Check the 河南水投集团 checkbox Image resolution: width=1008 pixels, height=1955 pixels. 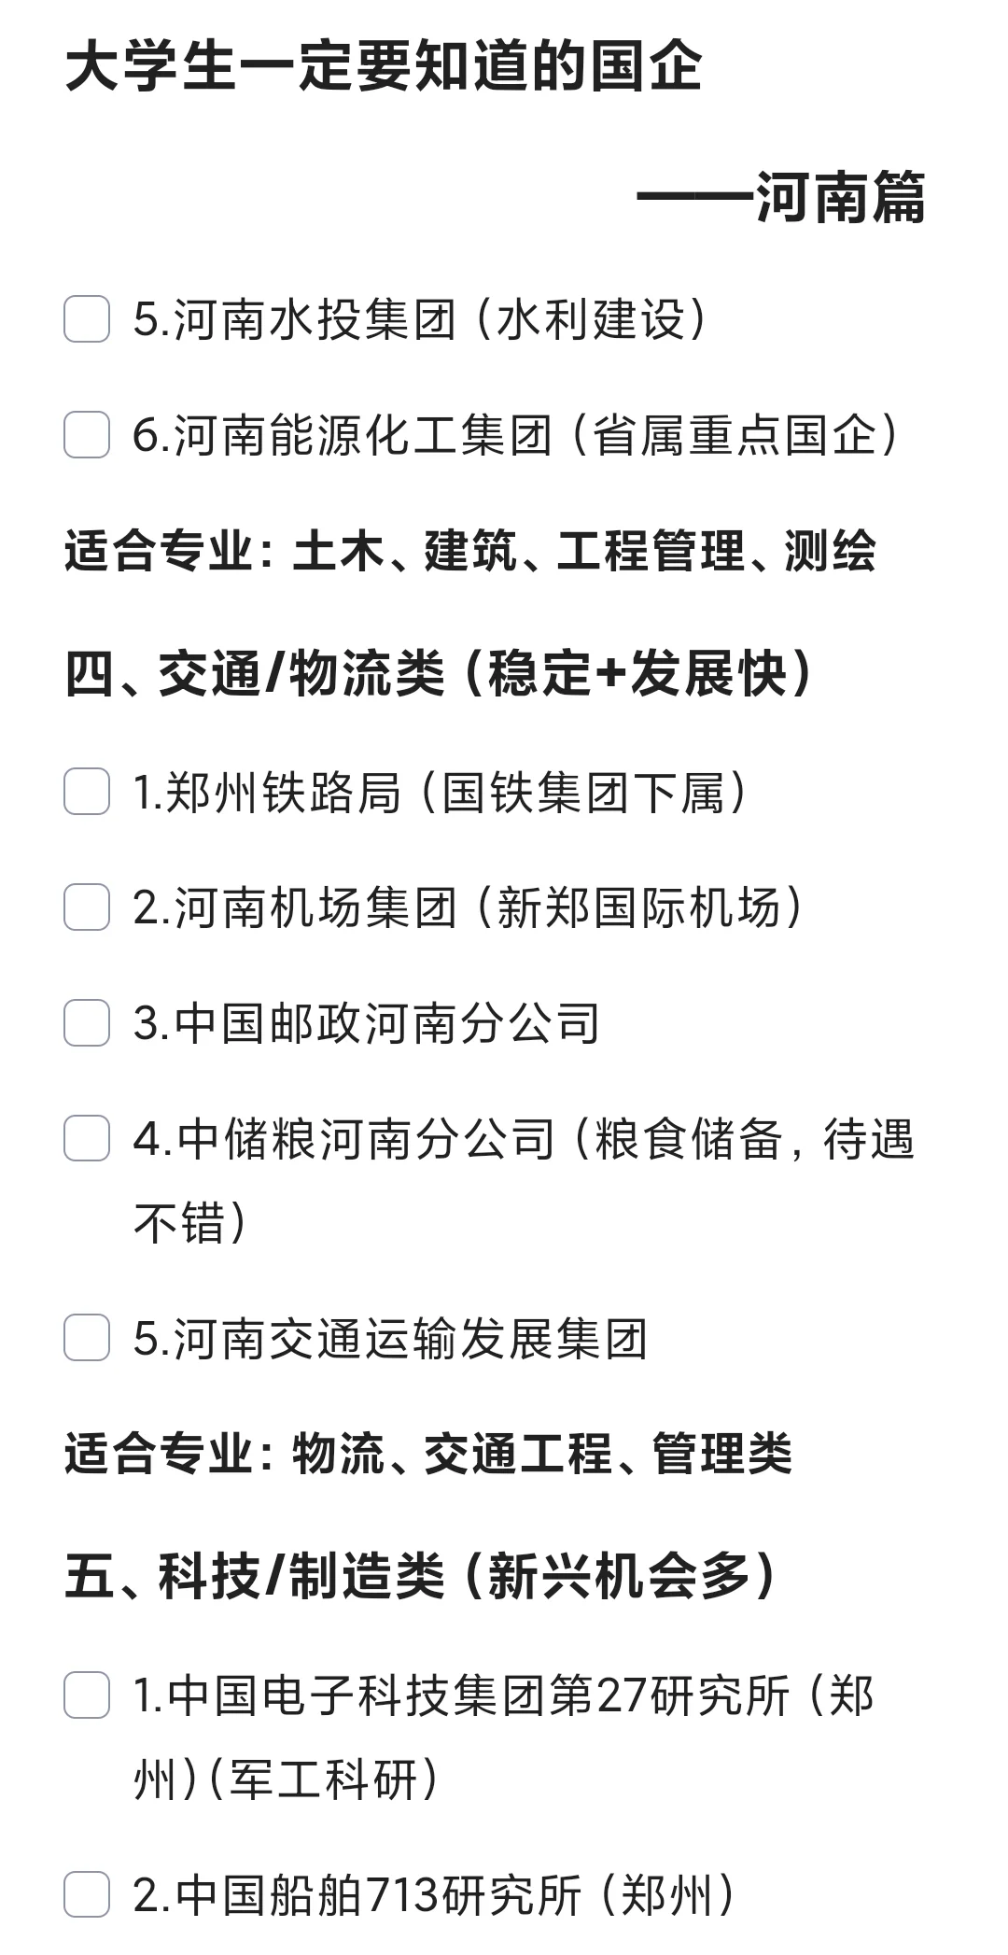coord(87,320)
